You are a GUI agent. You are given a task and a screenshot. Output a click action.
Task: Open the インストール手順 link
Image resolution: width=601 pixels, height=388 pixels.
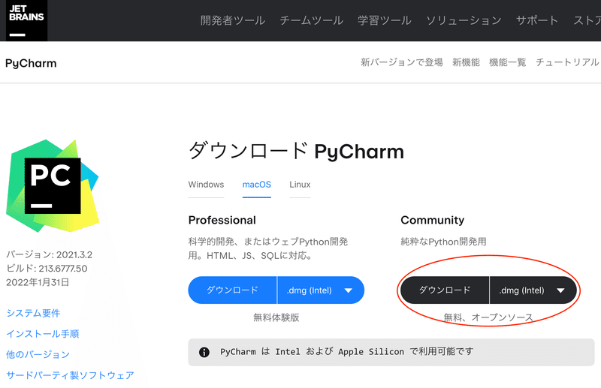[x=43, y=334]
